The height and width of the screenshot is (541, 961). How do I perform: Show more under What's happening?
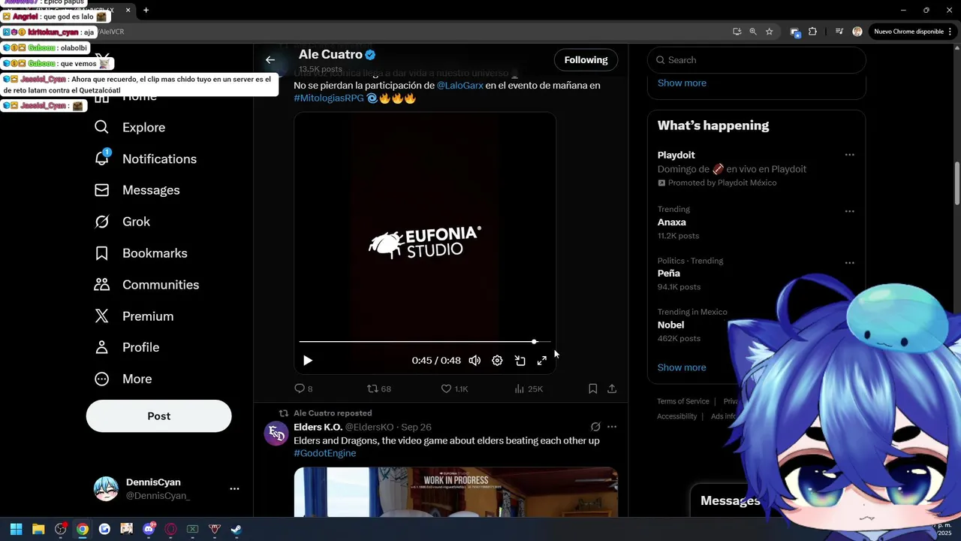pyautogui.click(x=682, y=367)
